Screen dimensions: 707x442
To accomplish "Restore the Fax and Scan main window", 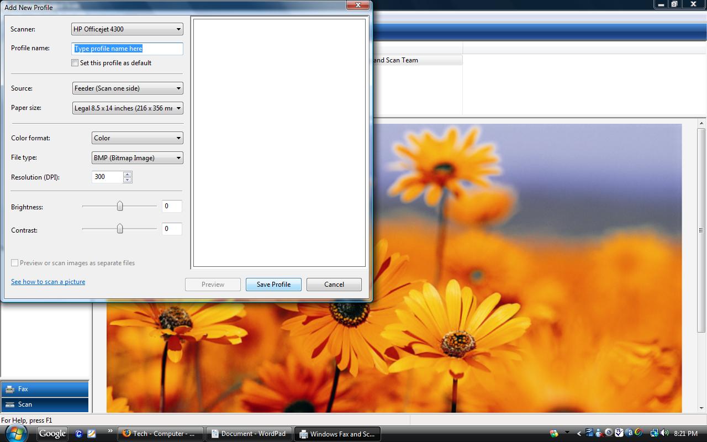I will pos(674,4).
